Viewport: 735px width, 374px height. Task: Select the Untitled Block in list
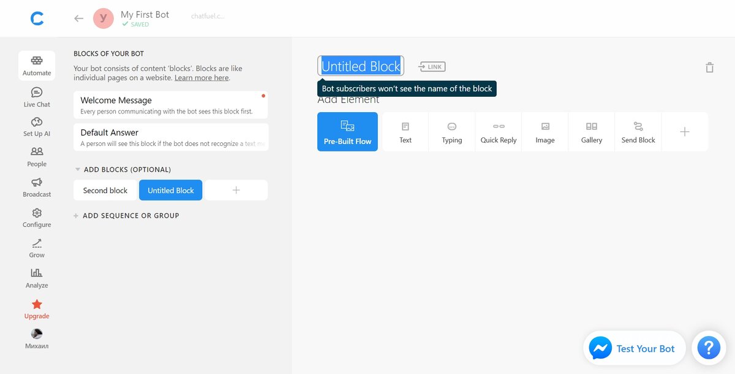pyautogui.click(x=171, y=190)
